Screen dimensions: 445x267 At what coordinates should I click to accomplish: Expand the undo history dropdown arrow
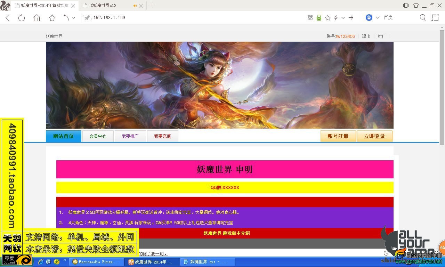(x=74, y=18)
